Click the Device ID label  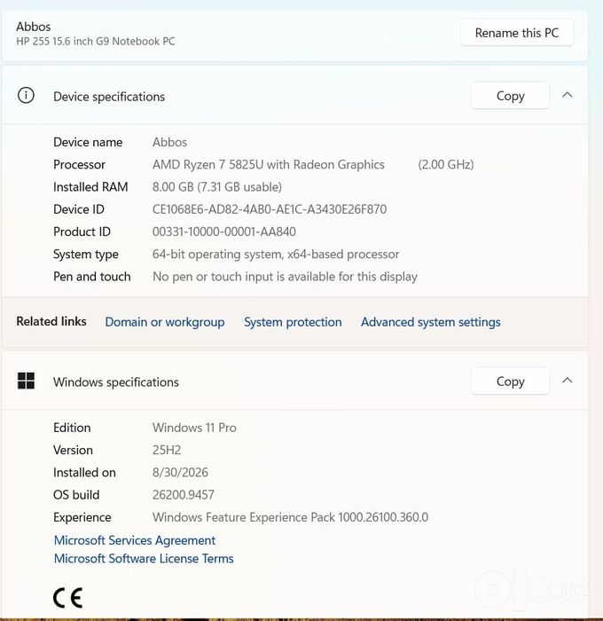tap(78, 209)
